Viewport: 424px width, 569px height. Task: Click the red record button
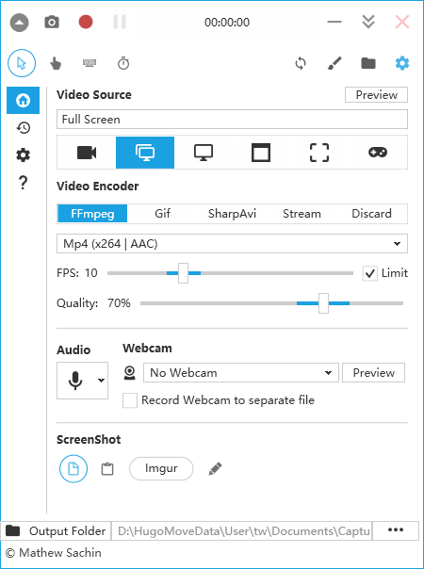point(86,22)
